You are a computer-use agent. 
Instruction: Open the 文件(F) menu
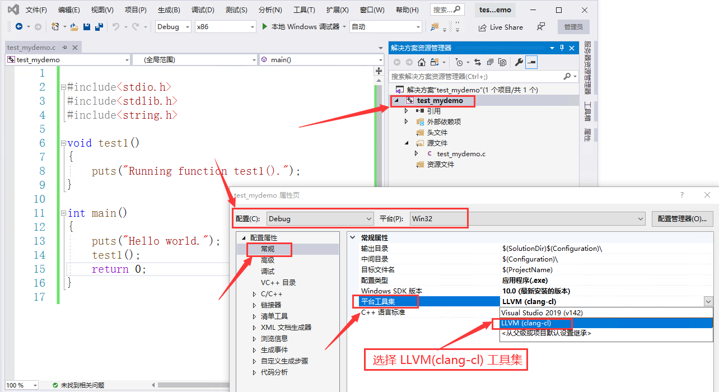[36, 10]
